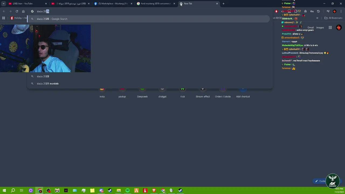
Task: Minimize the Chrome window
Action: coord(324,4)
